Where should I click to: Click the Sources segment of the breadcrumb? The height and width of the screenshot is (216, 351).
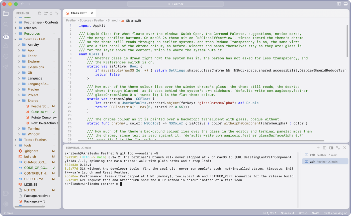click(85, 21)
